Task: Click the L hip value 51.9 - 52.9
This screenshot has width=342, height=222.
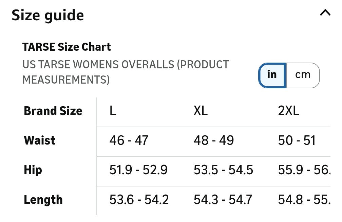Action: [138, 170]
